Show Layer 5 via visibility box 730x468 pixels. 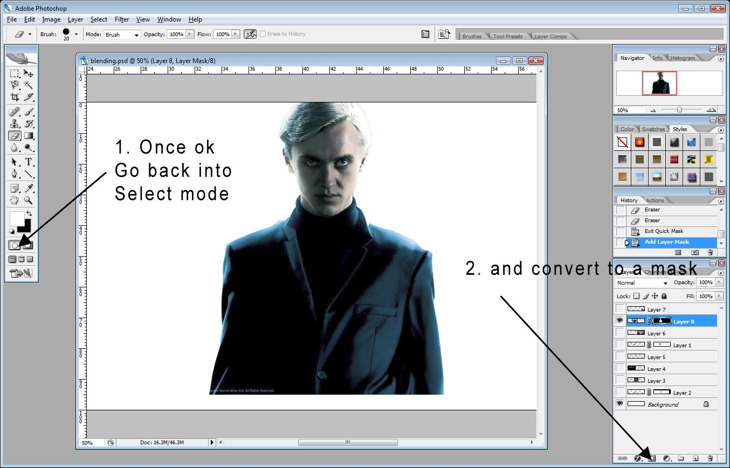pyautogui.click(x=620, y=356)
